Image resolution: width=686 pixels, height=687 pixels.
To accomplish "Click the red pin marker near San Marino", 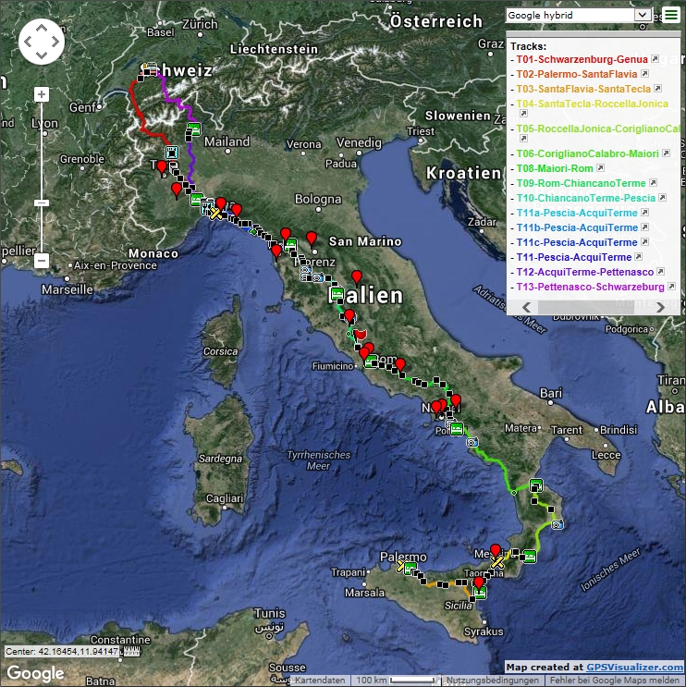I will tap(312, 238).
